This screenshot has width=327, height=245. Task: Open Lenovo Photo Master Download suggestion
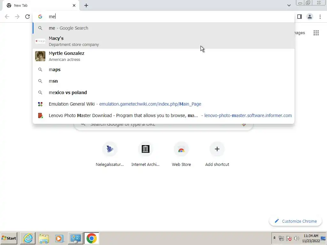pyautogui.click(x=163, y=115)
